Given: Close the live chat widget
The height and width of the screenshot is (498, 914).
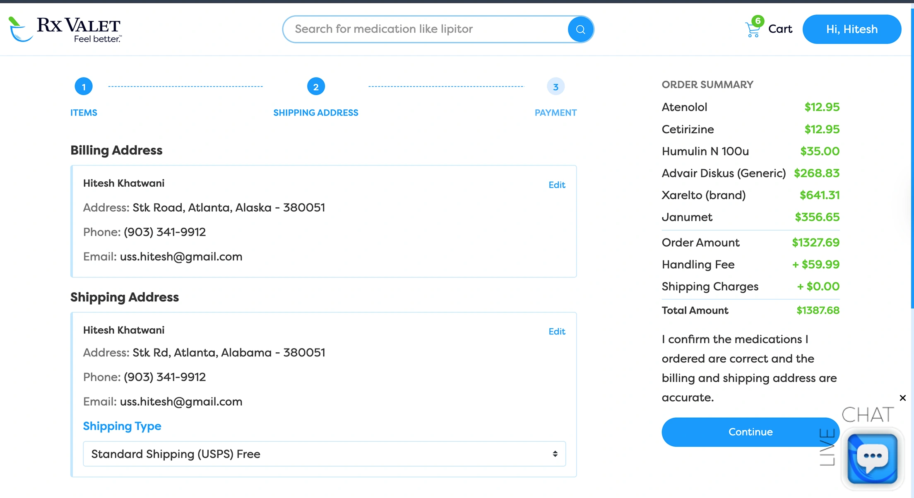Looking at the screenshot, I should 903,398.
